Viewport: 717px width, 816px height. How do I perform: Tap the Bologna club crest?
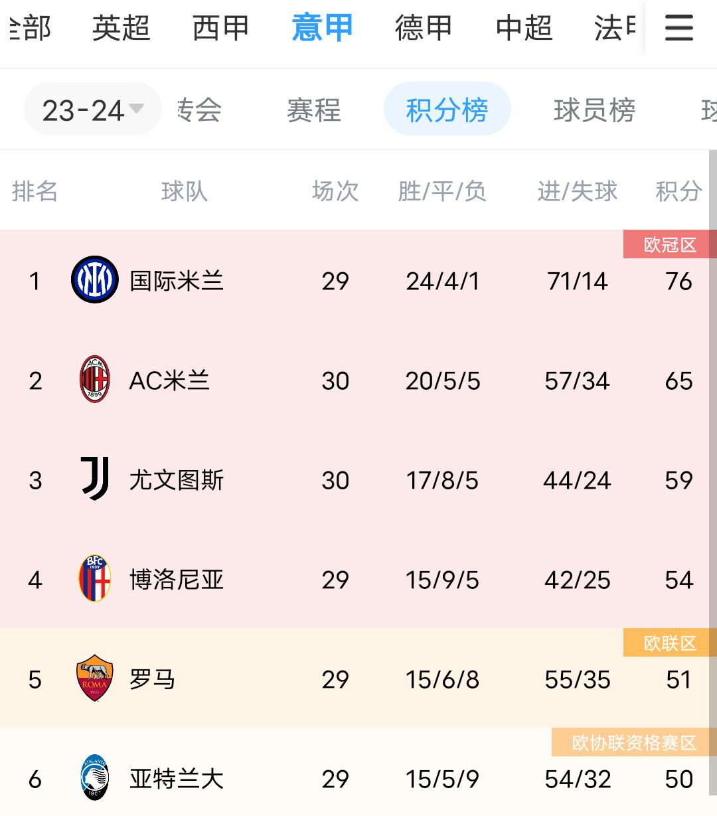point(94,579)
